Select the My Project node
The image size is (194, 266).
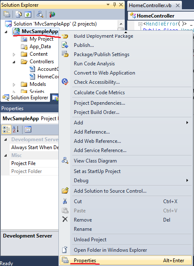coord(41,39)
